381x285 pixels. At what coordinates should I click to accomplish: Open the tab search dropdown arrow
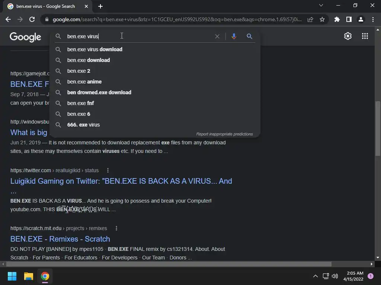click(321, 5)
